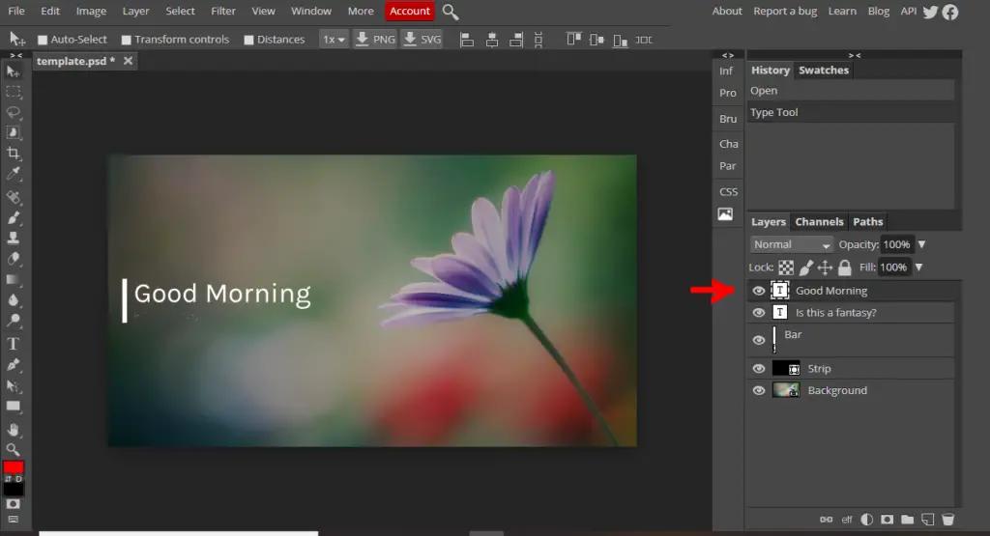990x536 pixels.
Task: Open image panel icon in side strip
Action: (x=725, y=213)
